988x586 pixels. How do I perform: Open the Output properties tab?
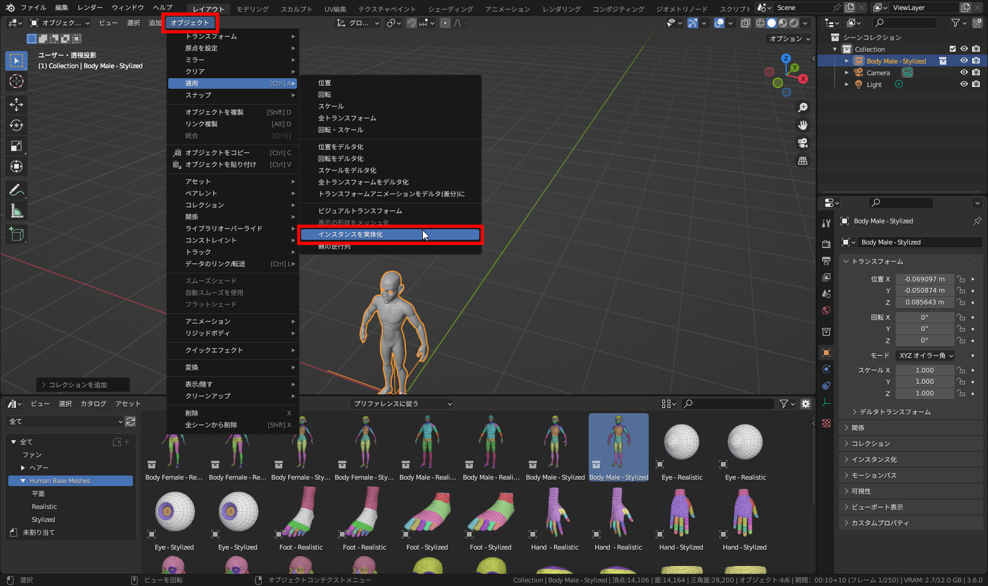click(x=826, y=260)
